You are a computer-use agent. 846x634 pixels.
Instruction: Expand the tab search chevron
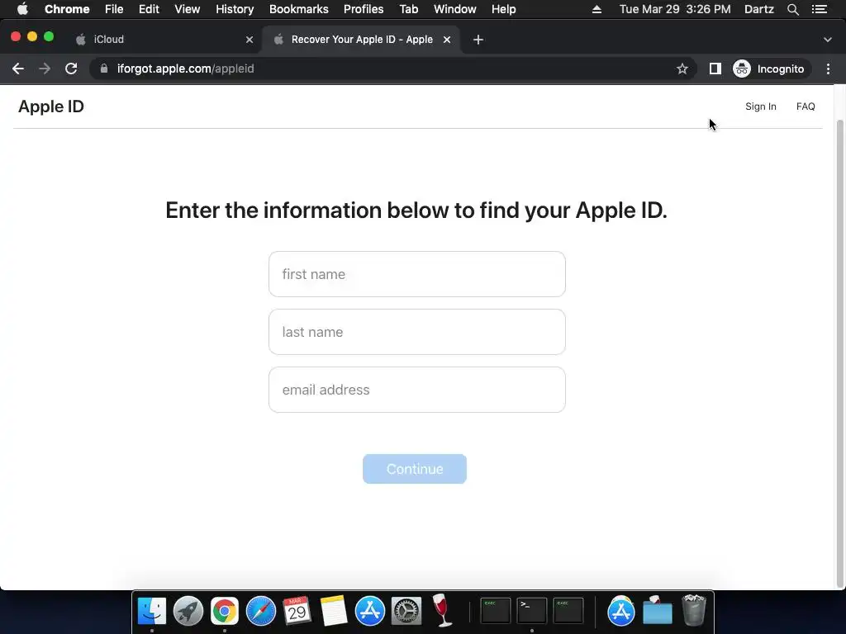point(828,40)
